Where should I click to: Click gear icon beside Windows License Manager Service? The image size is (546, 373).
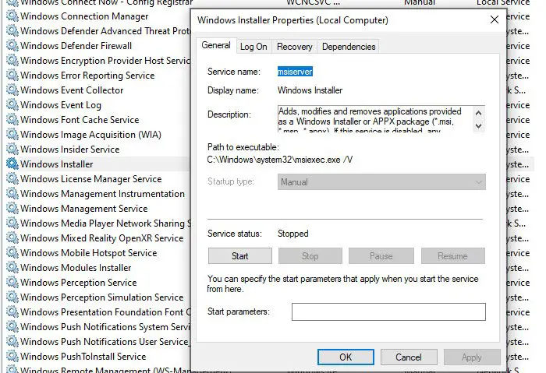[x=12, y=178]
